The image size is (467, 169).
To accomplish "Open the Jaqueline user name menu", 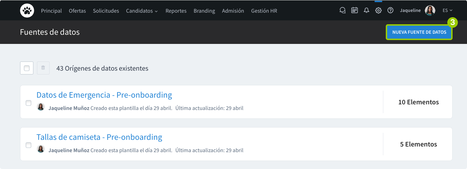I will [x=410, y=11].
